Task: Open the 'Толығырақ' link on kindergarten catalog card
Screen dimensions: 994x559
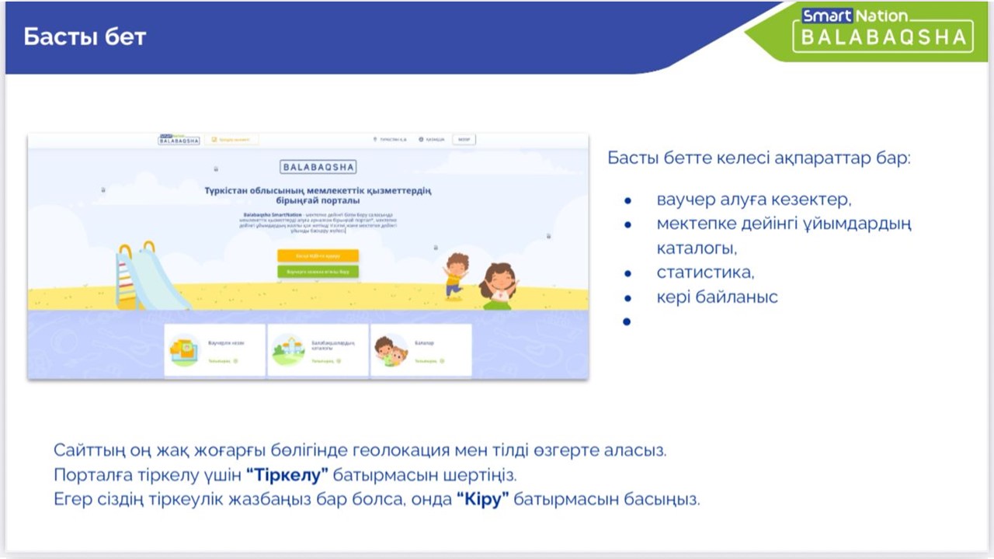Action: pos(325,361)
